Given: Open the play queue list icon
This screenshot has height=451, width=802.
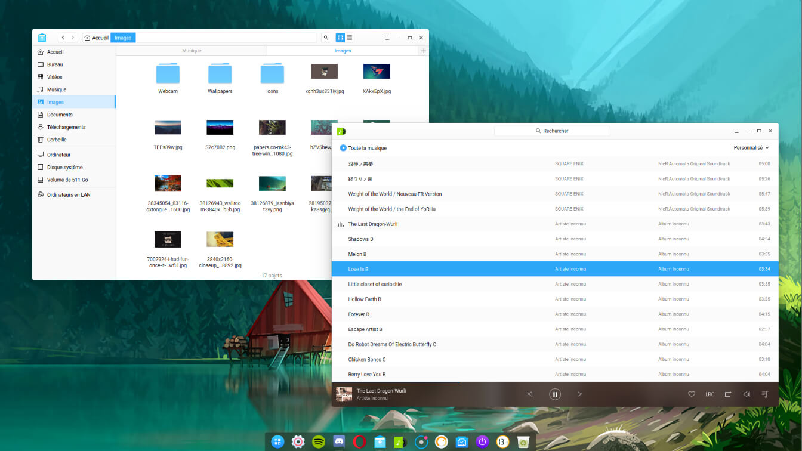Looking at the screenshot, I should 765,394.
